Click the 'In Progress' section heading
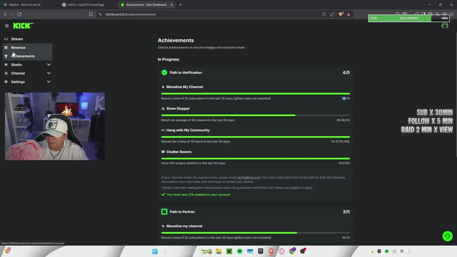Viewport: 457px width, 257px height. [x=169, y=59]
